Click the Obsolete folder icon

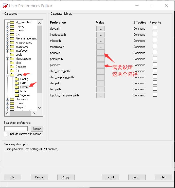(x=12, y=67)
